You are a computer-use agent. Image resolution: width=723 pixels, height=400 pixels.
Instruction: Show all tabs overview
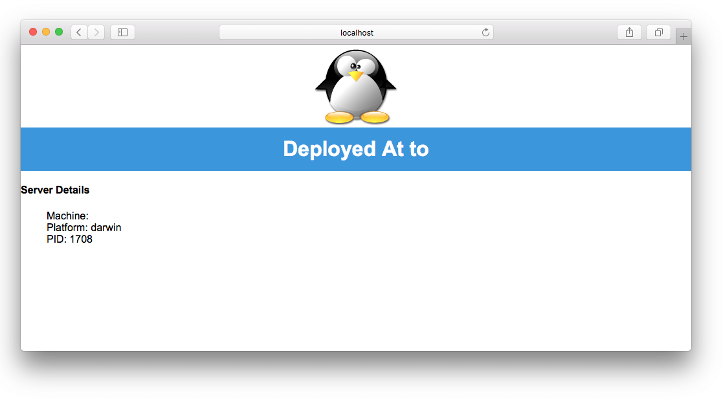pos(658,32)
